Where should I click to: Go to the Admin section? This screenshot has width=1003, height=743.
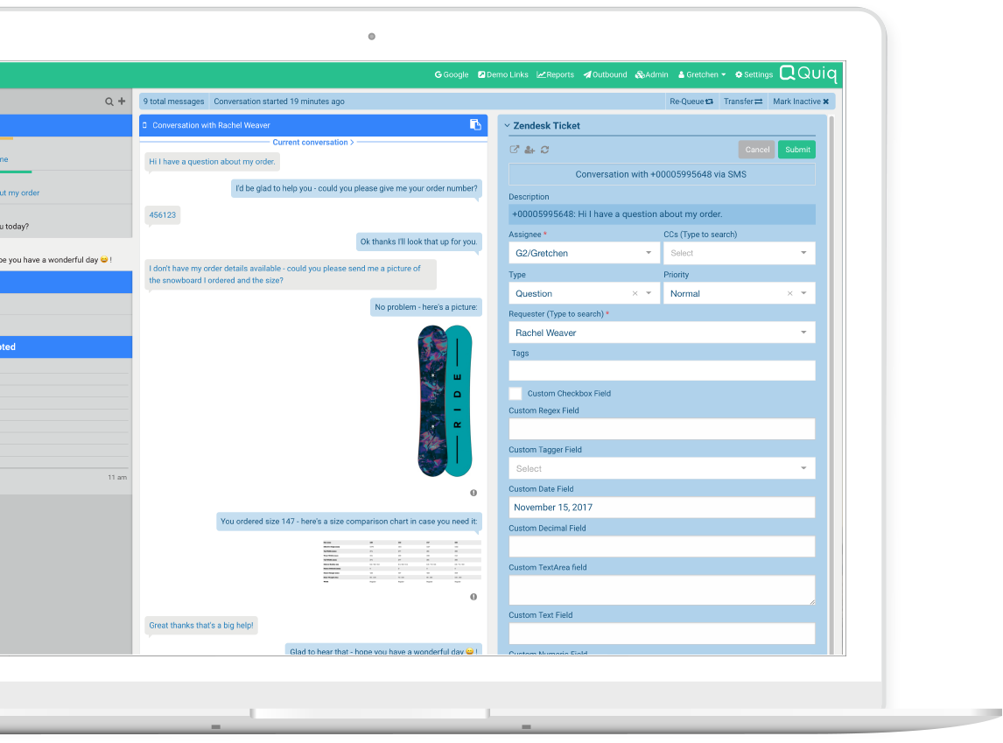[652, 74]
